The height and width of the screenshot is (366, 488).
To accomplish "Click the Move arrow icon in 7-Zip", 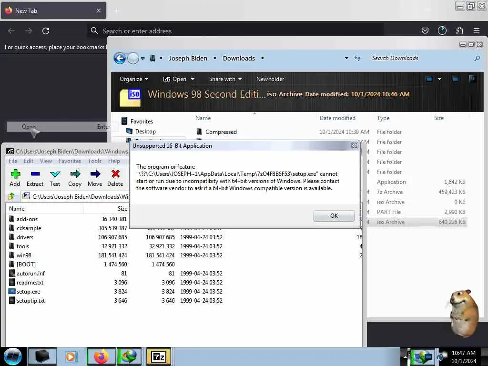I will [x=95, y=173].
